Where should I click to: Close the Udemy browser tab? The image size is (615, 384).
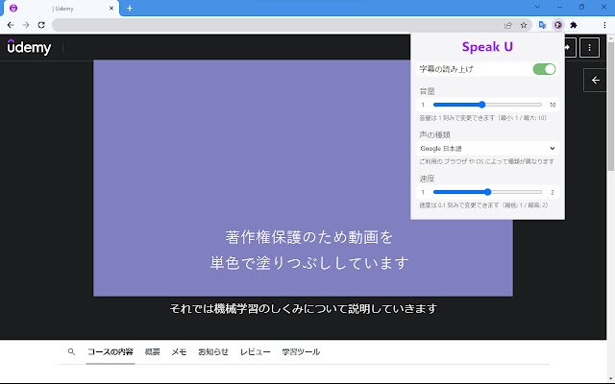111,9
